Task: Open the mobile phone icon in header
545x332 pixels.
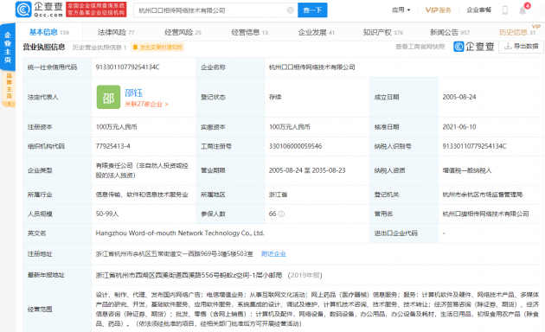Action: (505, 10)
